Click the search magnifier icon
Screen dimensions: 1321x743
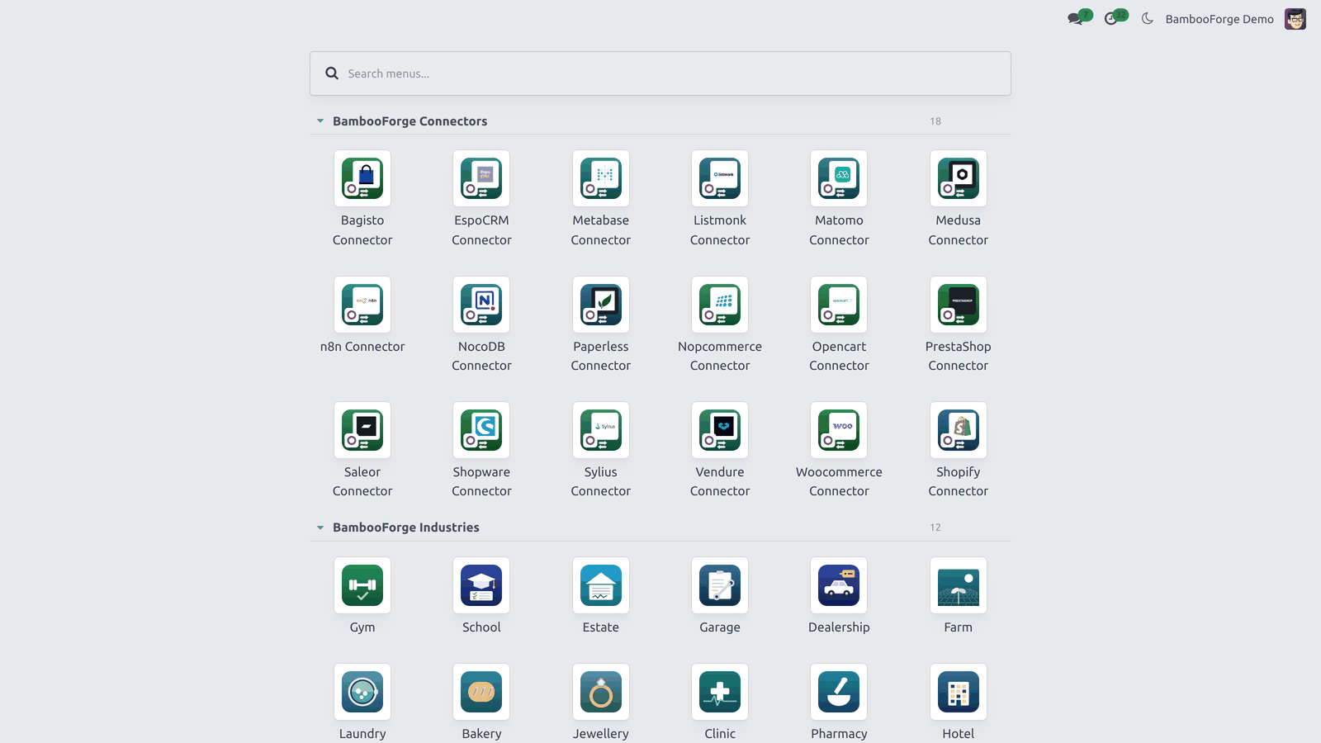(x=332, y=73)
